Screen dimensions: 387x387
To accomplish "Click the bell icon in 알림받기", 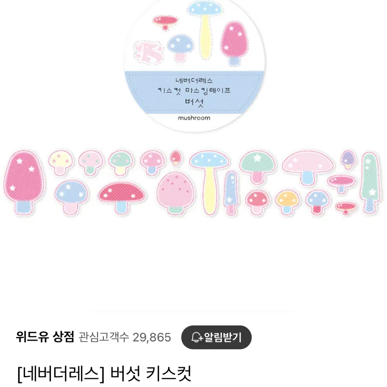I will point(196,338).
